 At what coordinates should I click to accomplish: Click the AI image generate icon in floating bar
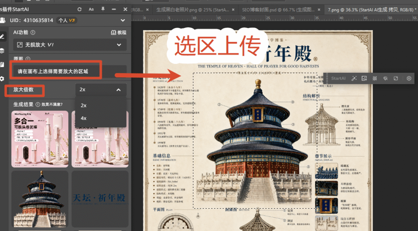pos(364,78)
